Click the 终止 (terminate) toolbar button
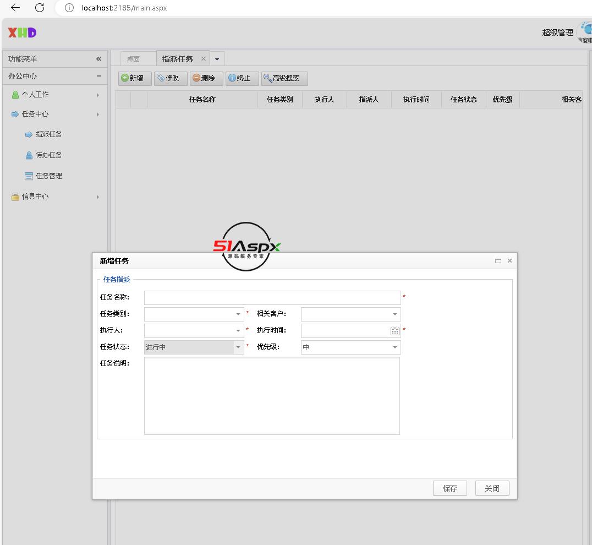592x545 pixels. (242, 78)
